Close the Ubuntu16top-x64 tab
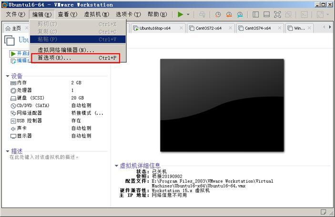 [181, 28]
